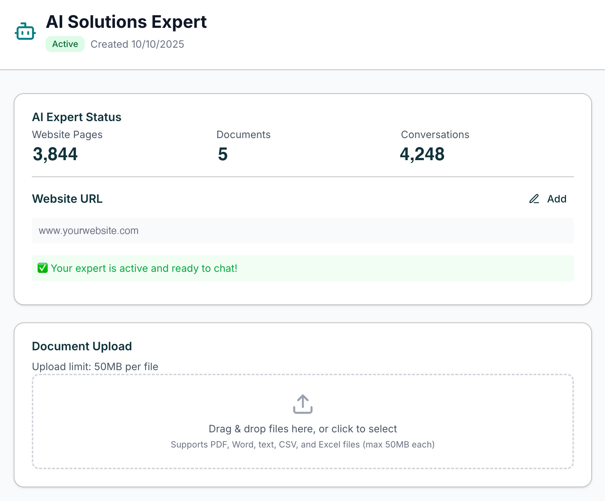Click the AI Solutions Expert page title

point(126,22)
